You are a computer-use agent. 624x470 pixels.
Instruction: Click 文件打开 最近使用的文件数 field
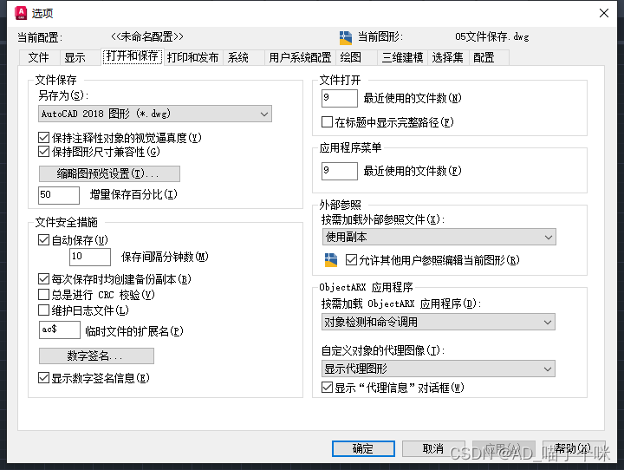coord(340,98)
